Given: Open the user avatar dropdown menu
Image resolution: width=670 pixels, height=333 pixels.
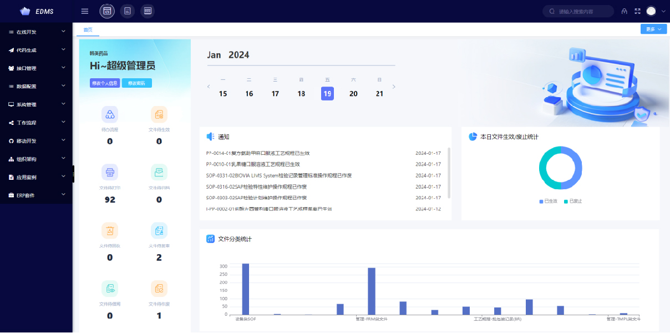Looking at the screenshot, I should point(655,11).
